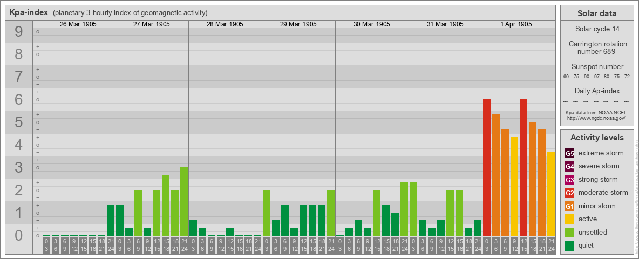Viewport: 639px width, 259px height.
Task: Click sunspot value 97
Action: click(596, 77)
